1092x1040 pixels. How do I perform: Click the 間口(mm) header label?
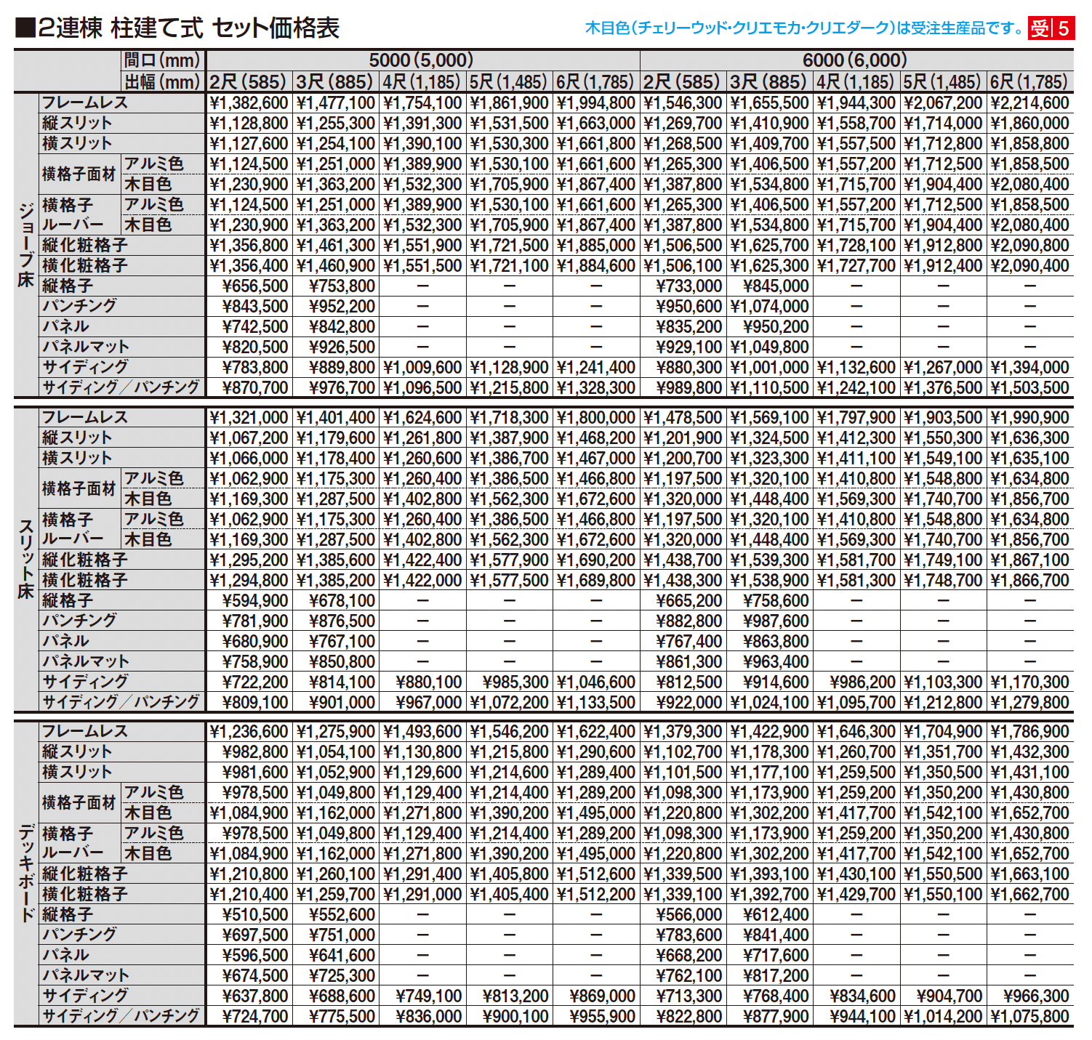coord(161,60)
